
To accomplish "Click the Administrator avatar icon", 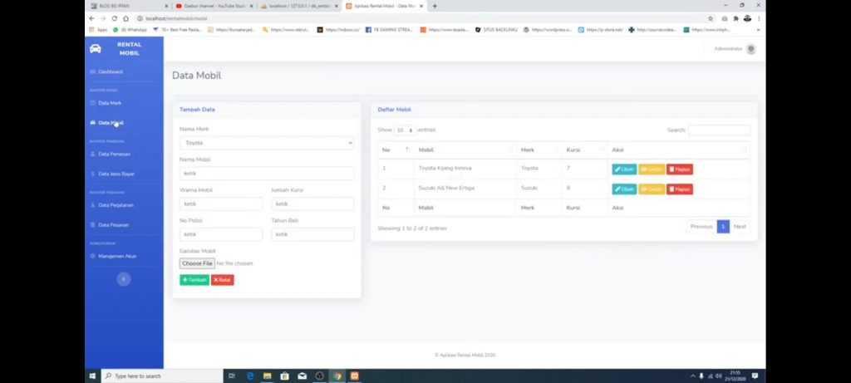I will point(751,49).
